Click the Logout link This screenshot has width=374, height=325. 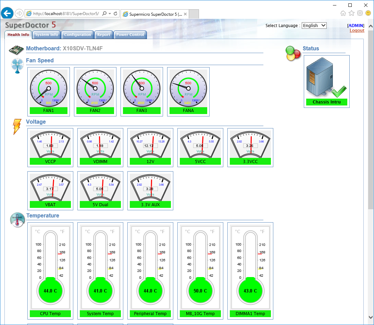(x=357, y=30)
